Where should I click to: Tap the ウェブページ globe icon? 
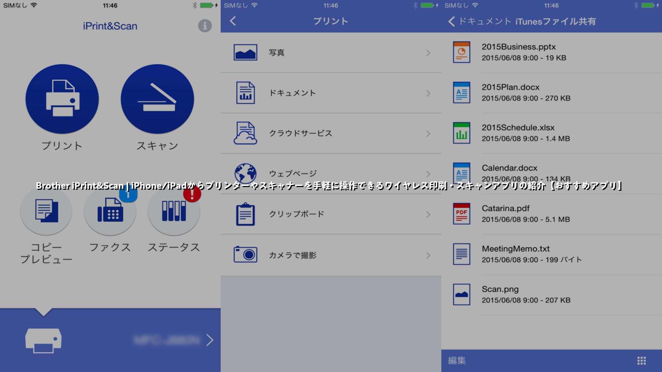[245, 173]
